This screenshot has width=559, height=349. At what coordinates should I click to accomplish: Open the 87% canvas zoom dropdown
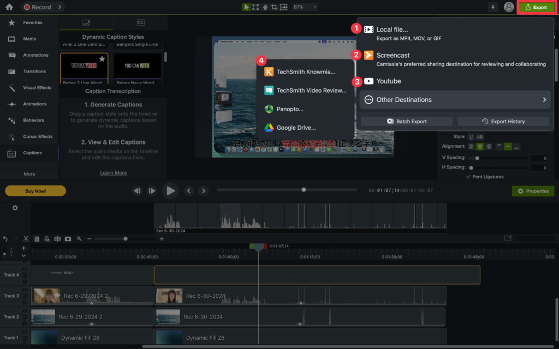pyautogui.click(x=305, y=7)
